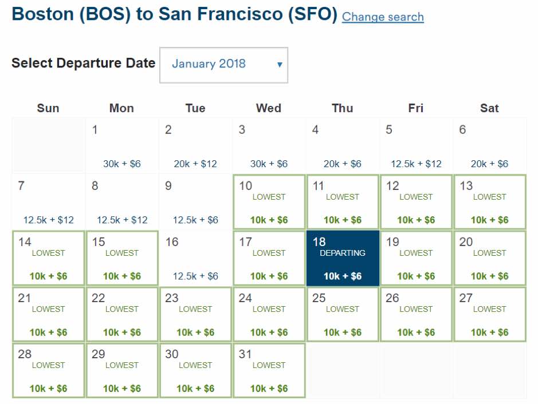Click the Change search link

383,17
